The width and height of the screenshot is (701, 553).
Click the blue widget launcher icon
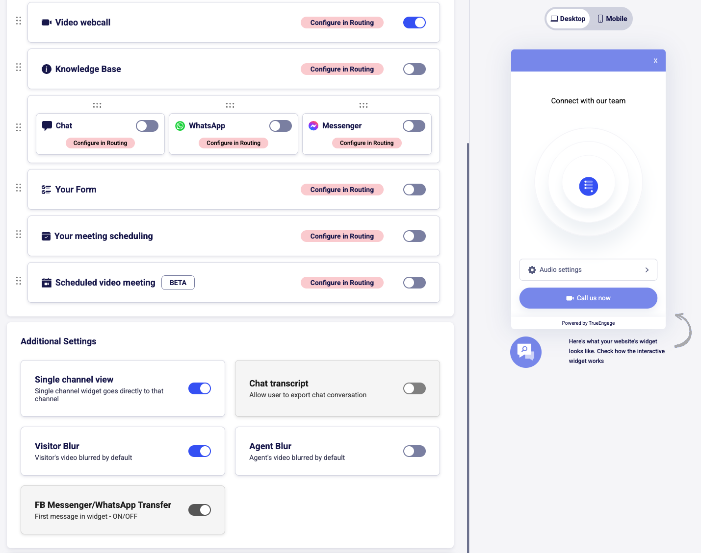coord(588,186)
